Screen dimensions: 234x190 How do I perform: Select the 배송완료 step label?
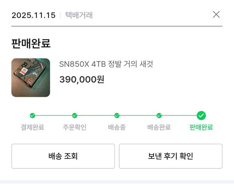(159, 128)
